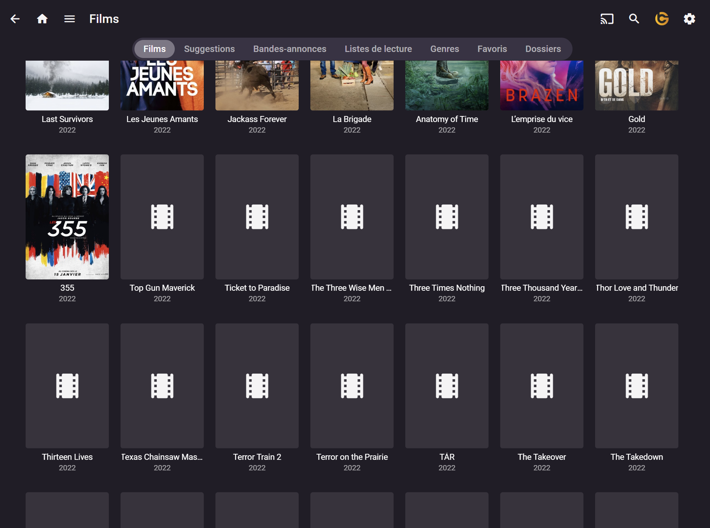Open the orange user profile icon
Viewport: 710px width, 528px height.
pos(662,19)
